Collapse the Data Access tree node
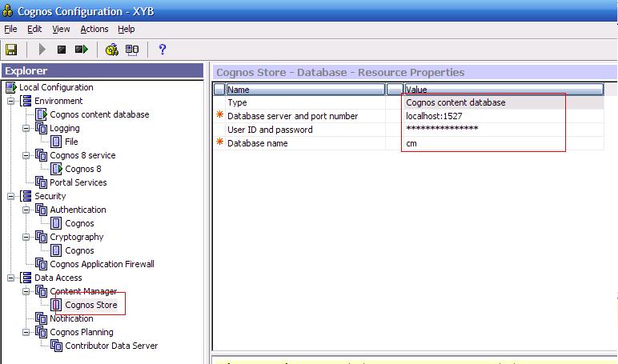Screen dimensions: 618x364 11,278
